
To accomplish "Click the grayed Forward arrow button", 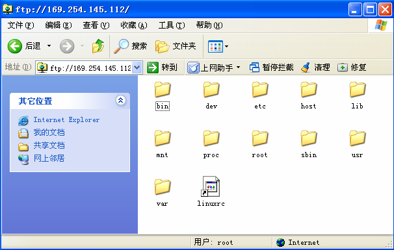I will (67, 46).
